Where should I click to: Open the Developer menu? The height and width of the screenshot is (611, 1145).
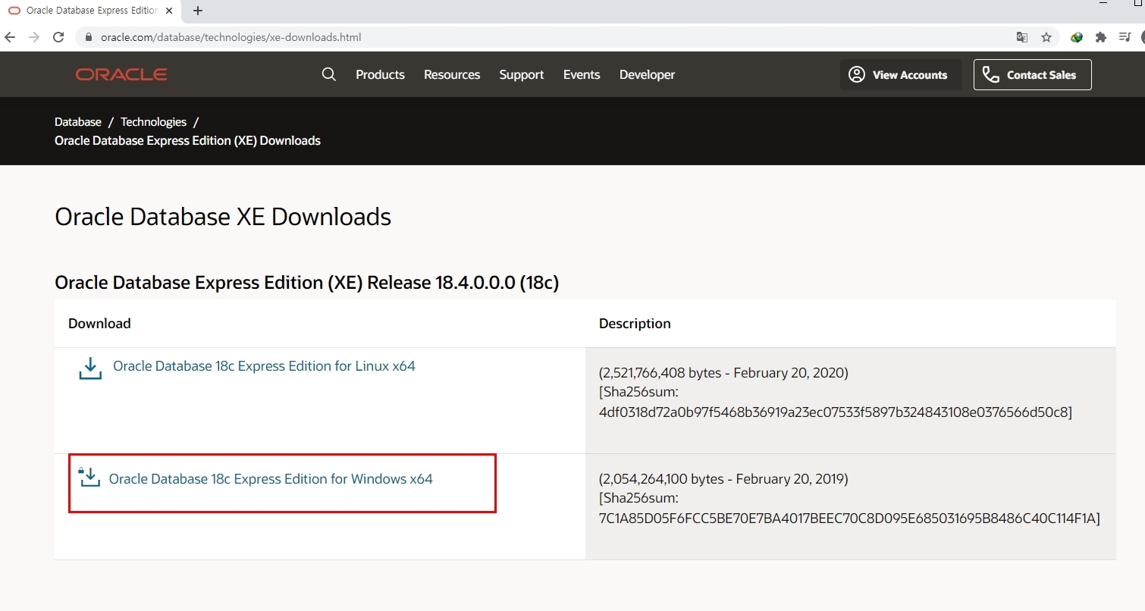(x=647, y=74)
